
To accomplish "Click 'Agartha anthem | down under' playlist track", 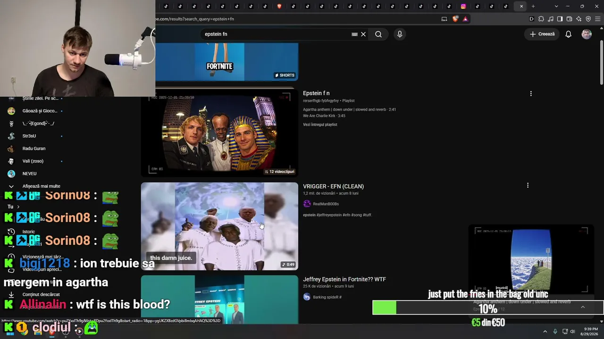I will pyautogui.click(x=349, y=109).
